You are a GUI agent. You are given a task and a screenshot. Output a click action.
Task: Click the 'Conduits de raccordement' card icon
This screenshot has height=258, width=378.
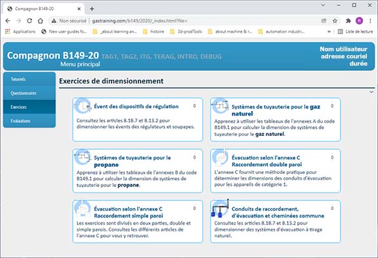pos(220,208)
